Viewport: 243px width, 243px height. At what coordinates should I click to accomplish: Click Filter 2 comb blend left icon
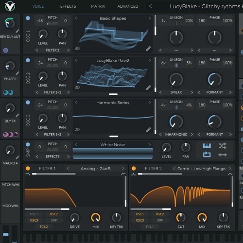pos(134,174)
